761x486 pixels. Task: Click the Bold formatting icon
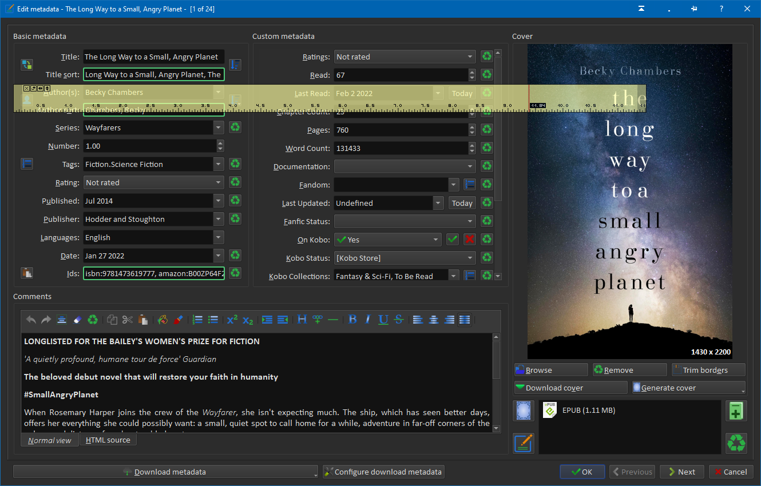click(352, 320)
